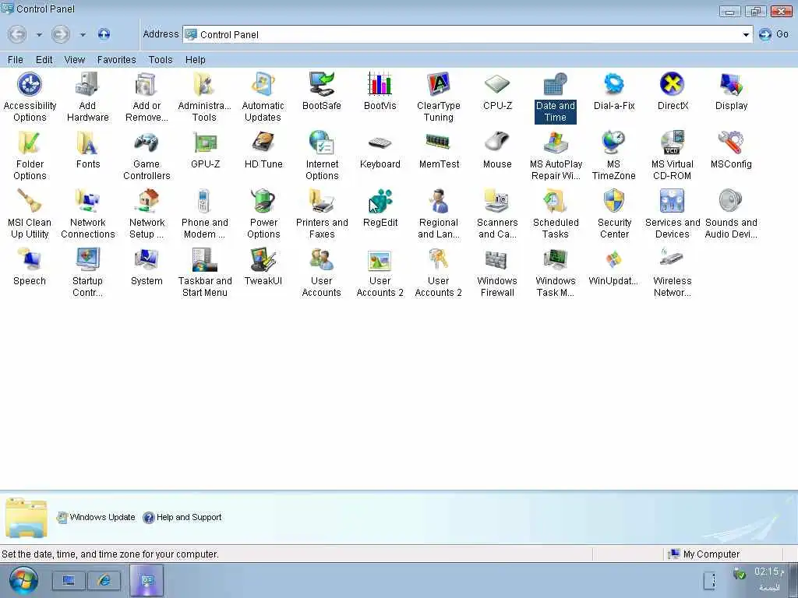Select Automatic Updates icon
Viewport: 798px width, 598px height.
coord(263,85)
